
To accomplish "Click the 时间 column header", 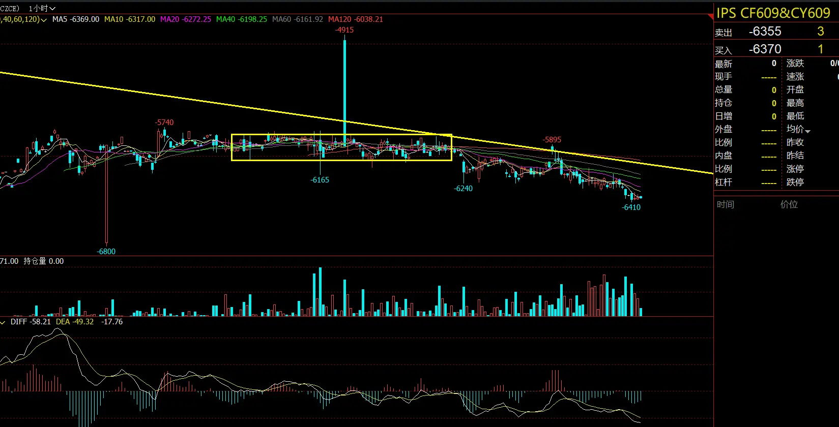I will tap(725, 204).
